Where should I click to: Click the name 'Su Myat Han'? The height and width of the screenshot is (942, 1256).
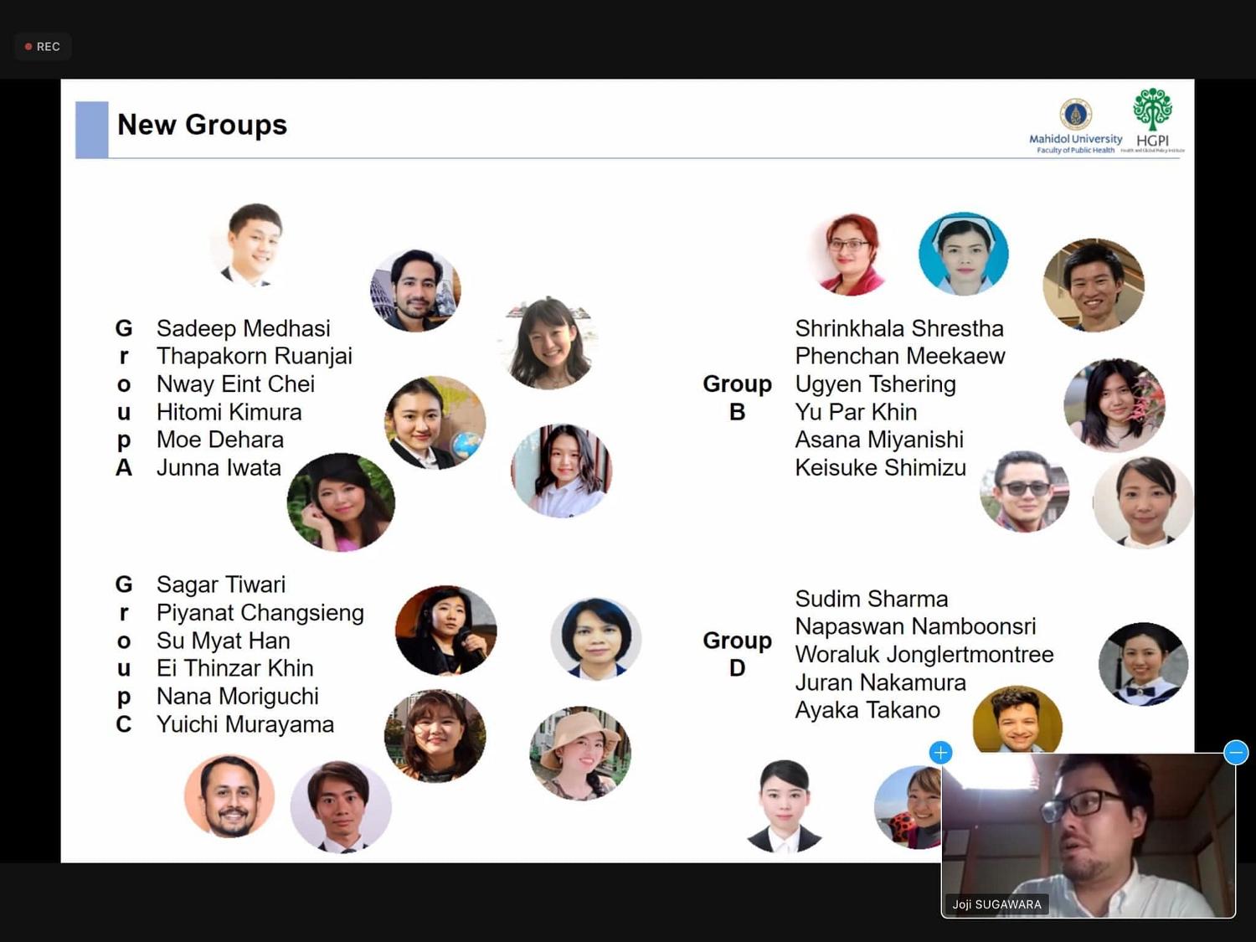pyautogui.click(x=224, y=641)
